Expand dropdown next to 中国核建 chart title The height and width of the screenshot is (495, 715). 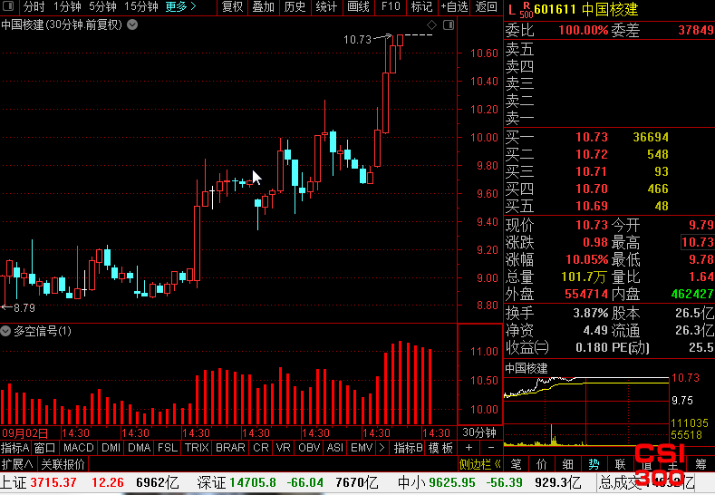132,24
